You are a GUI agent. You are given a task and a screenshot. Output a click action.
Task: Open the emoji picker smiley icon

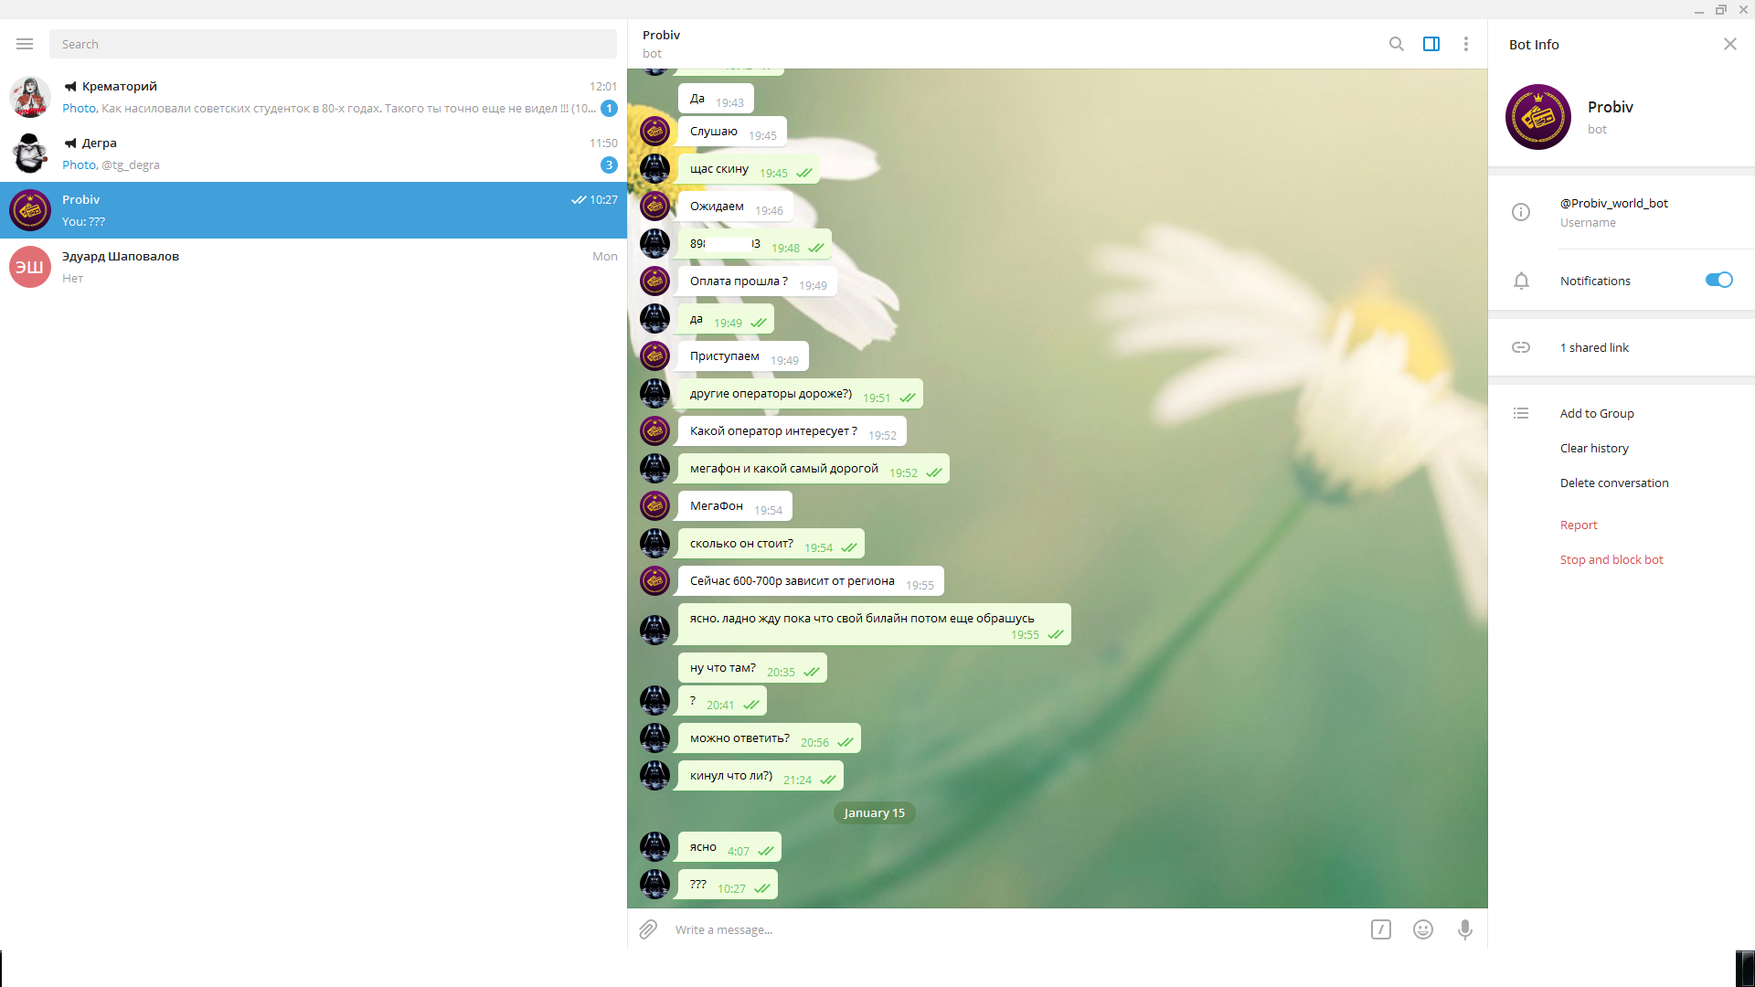click(x=1422, y=929)
